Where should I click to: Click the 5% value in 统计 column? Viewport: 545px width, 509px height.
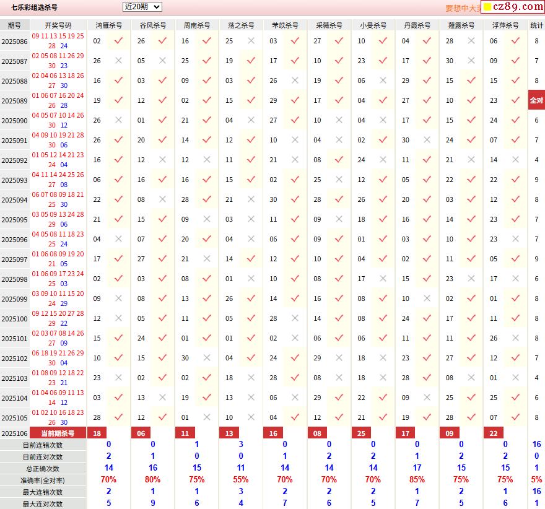[536, 479]
